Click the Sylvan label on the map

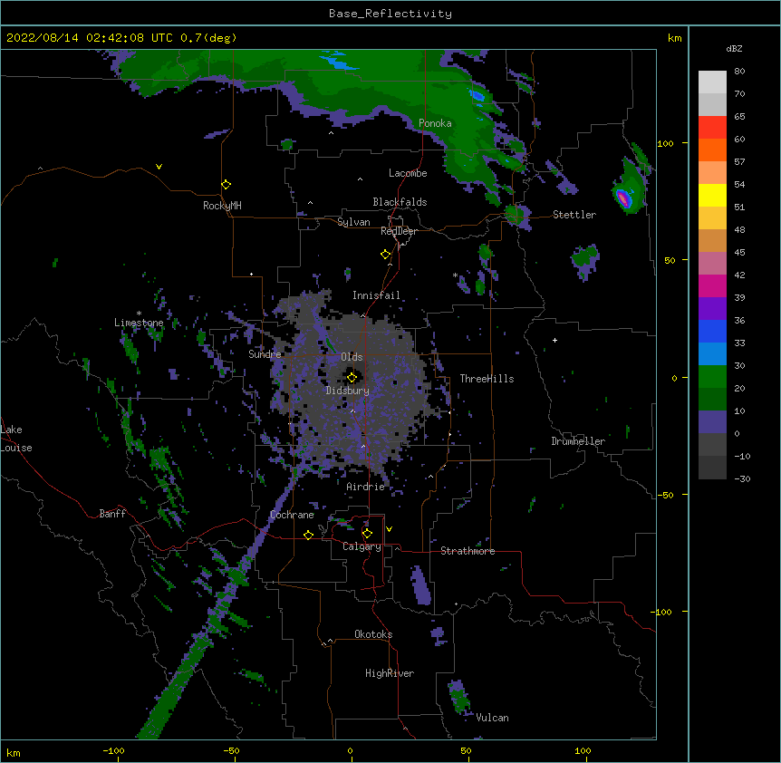[353, 222]
